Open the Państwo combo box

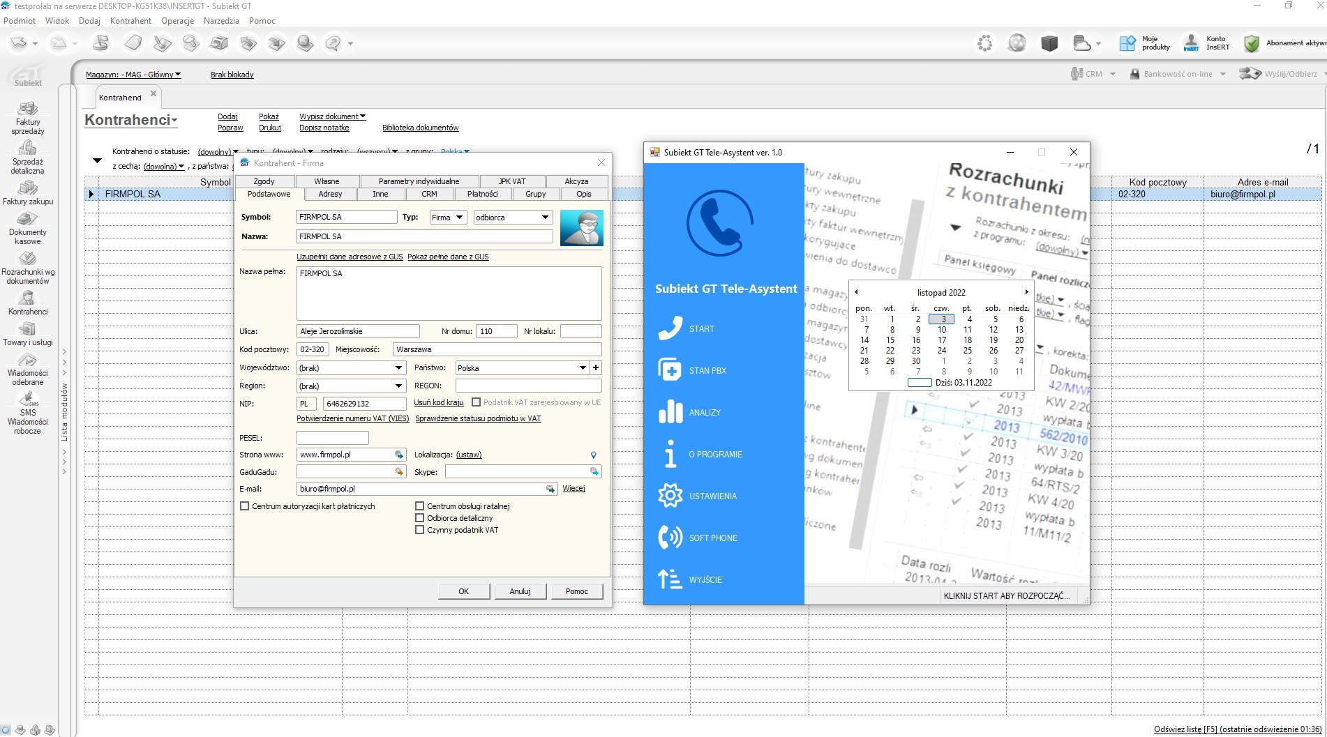(583, 368)
